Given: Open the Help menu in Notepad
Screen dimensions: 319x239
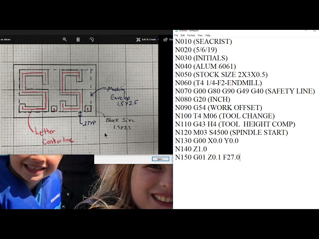Looking at the screenshot, I should 208,35.
